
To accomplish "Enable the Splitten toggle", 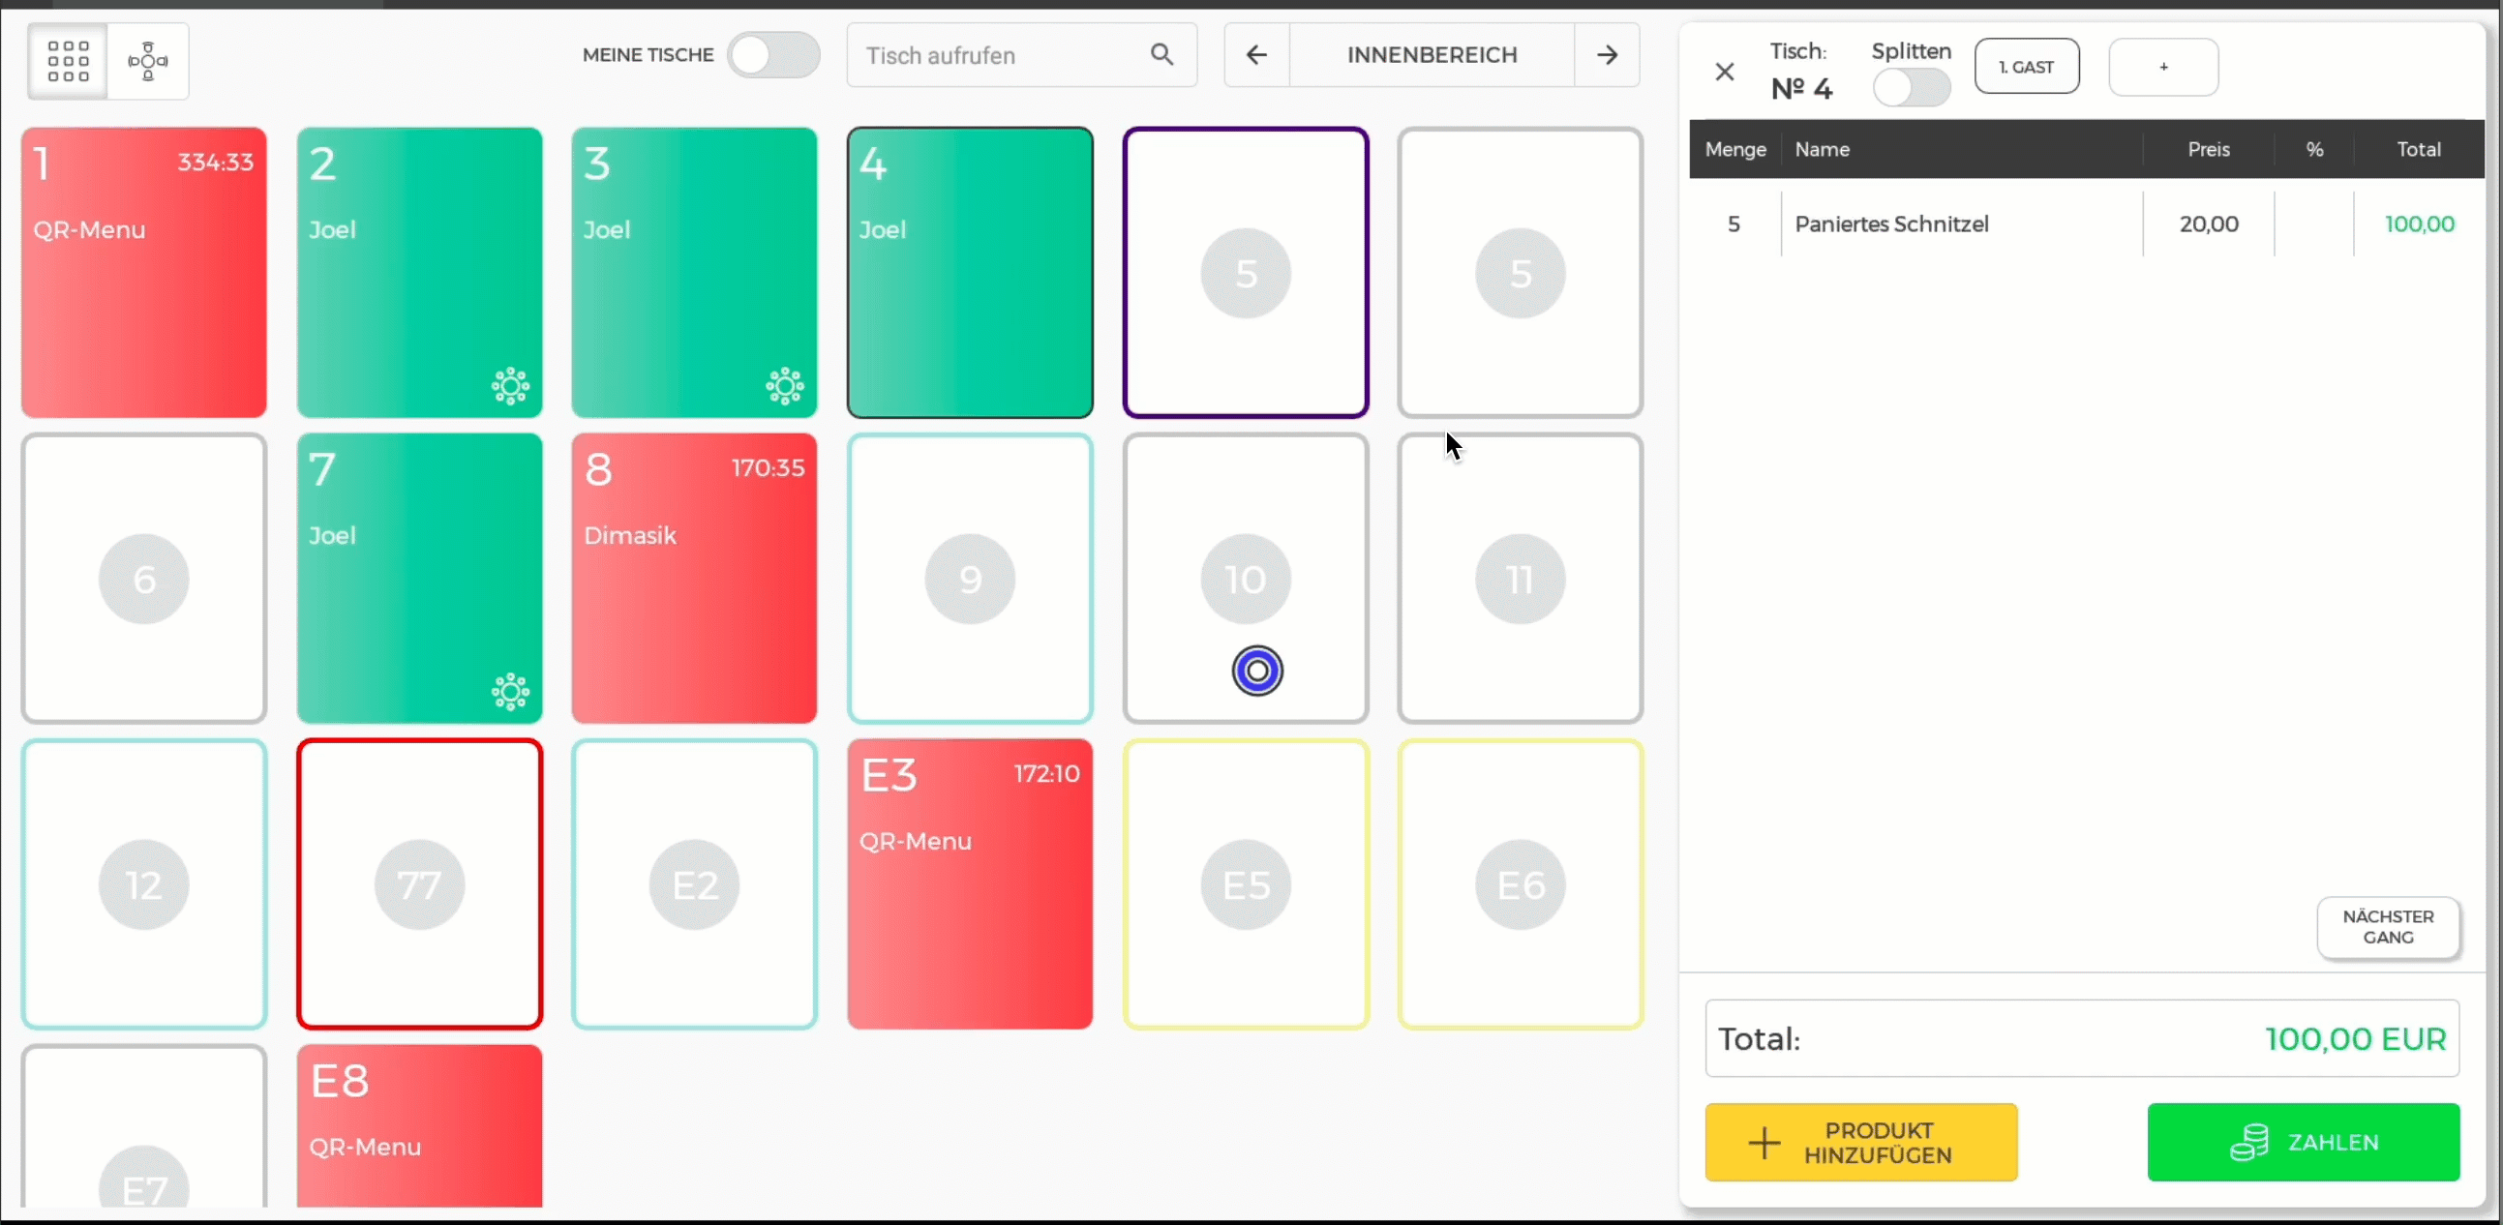I will click(1911, 88).
